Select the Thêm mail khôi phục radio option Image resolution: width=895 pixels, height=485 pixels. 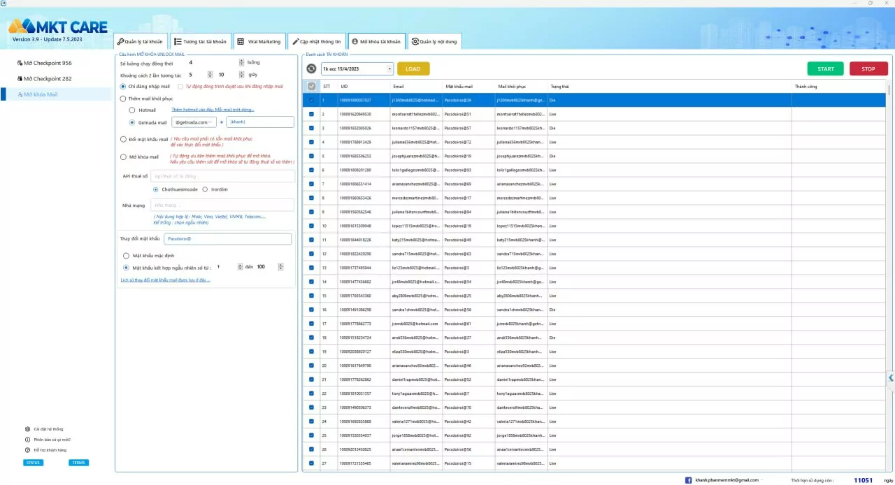(123, 99)
